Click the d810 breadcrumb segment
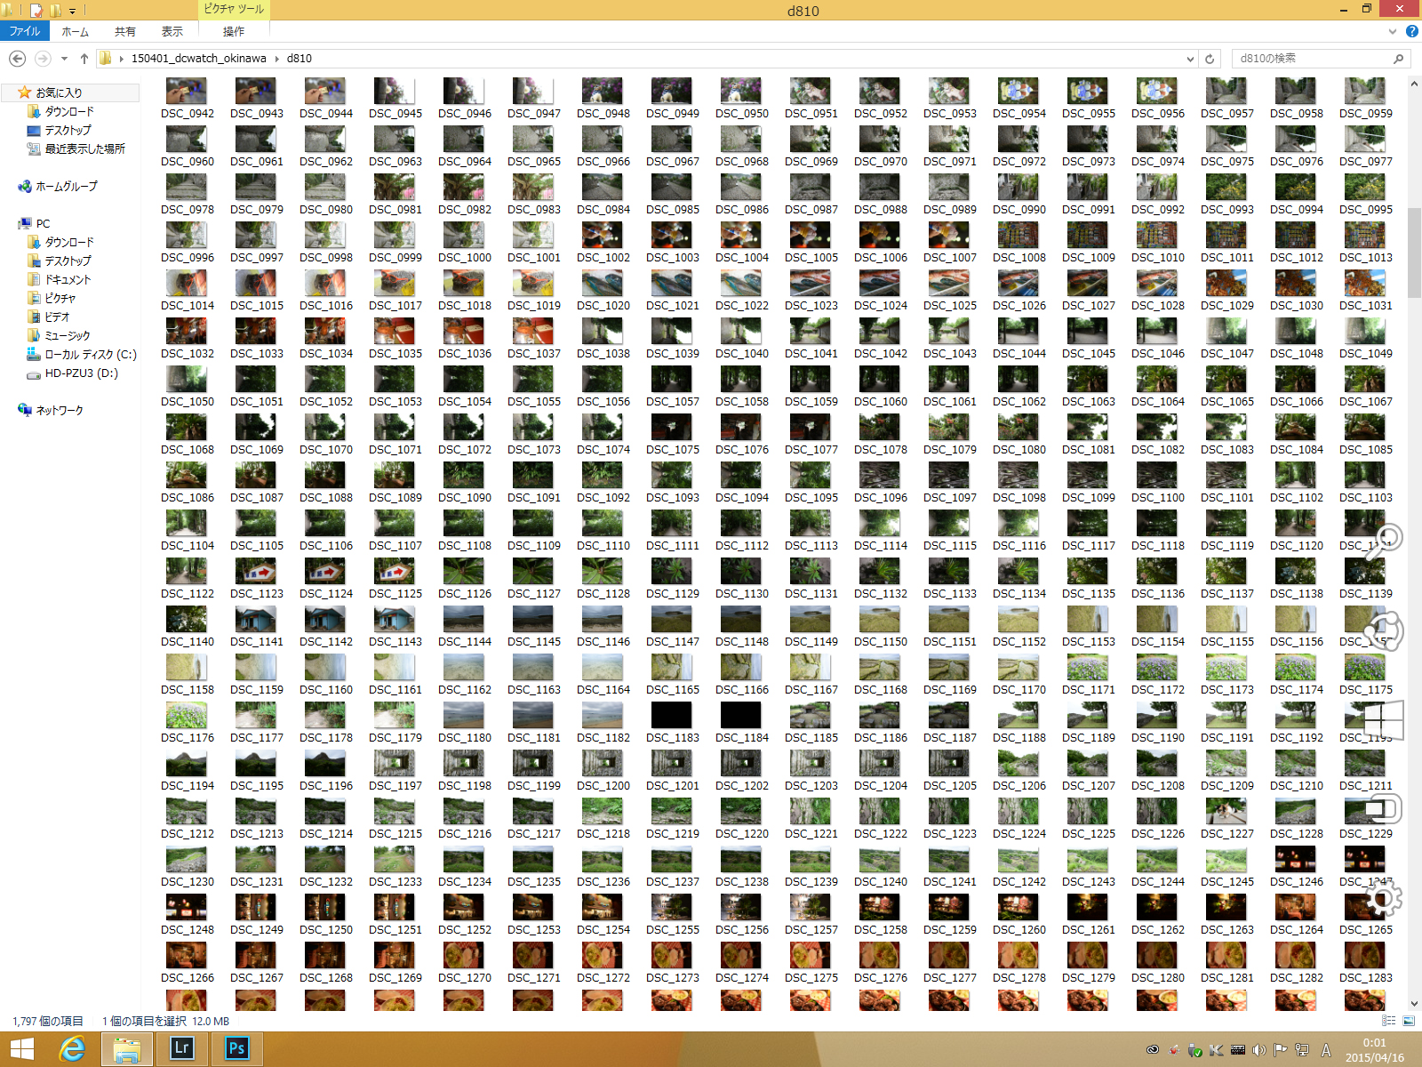The height and width of the screenshot is (1067, 1422). click(300, 59)
